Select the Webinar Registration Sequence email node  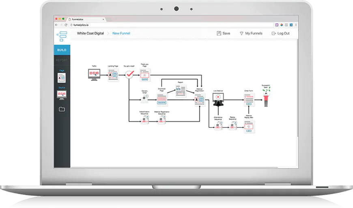(x=161, y=120)
